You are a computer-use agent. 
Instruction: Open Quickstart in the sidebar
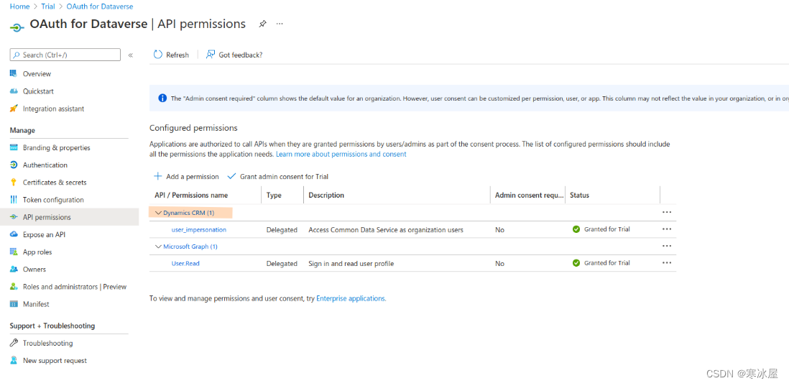pos(38,91)
